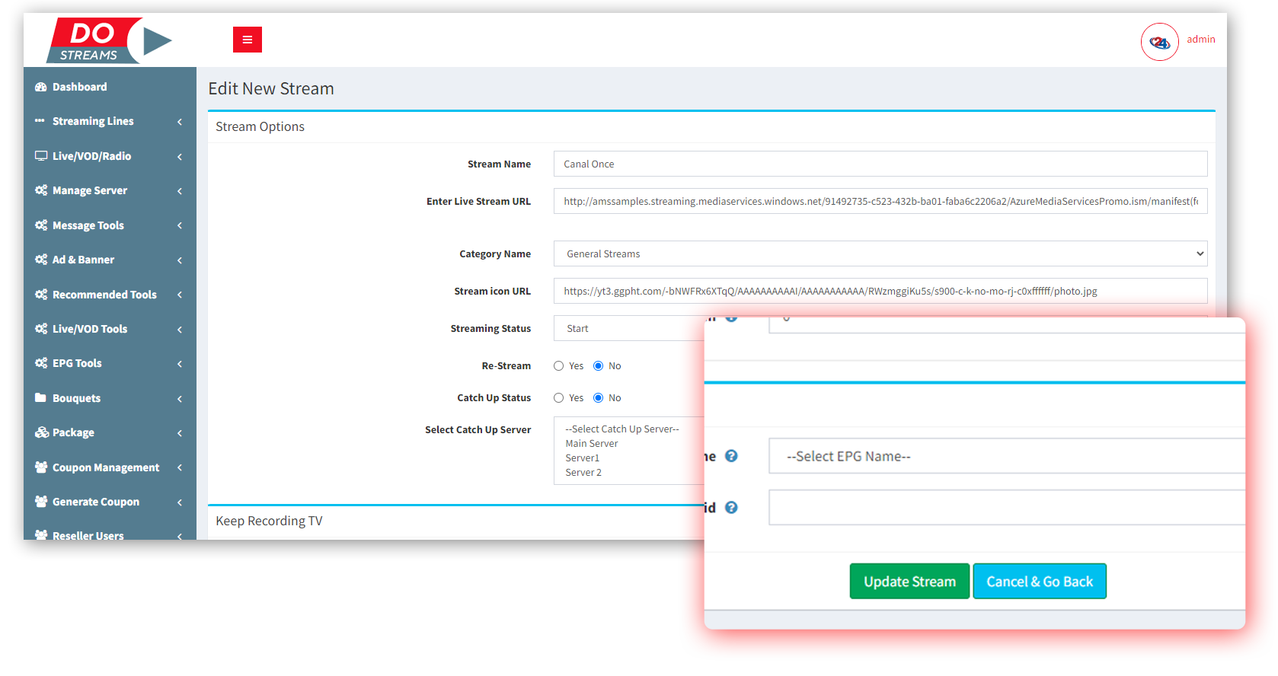Viewport: 1278px width, 676px height.
Task: Click the Package cubes icon
Action: coord(41,432)
